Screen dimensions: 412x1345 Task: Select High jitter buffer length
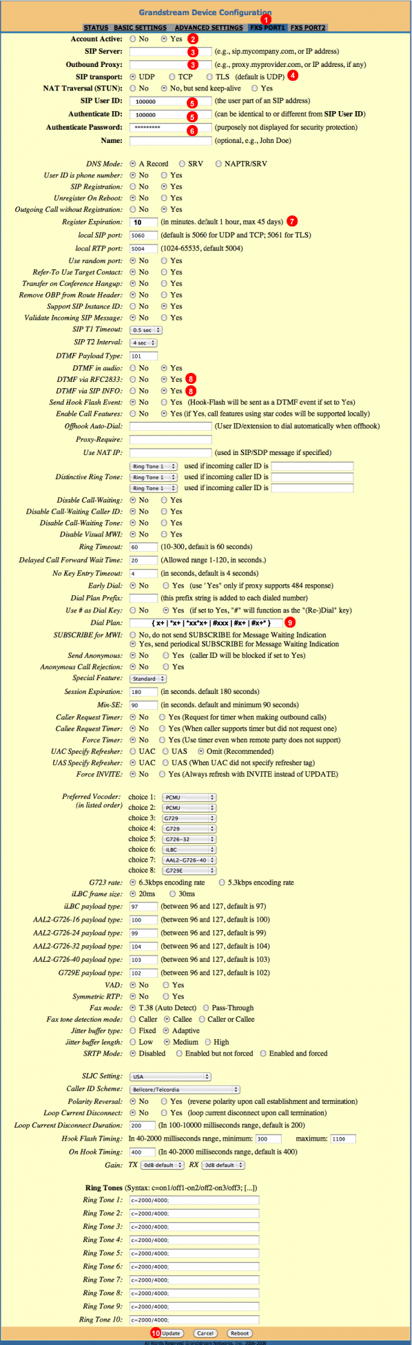pos(207,1042)
